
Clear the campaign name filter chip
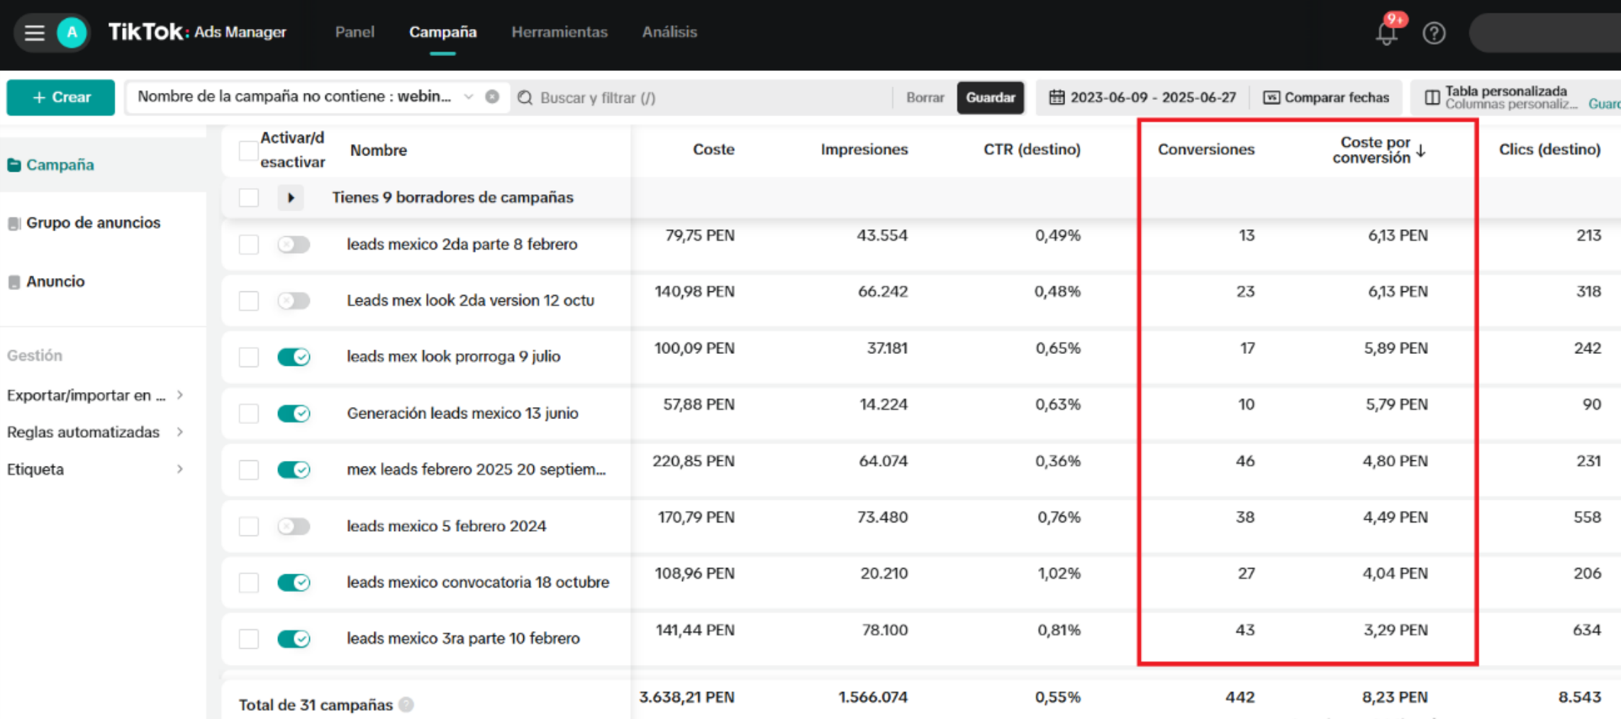point(492,97)
